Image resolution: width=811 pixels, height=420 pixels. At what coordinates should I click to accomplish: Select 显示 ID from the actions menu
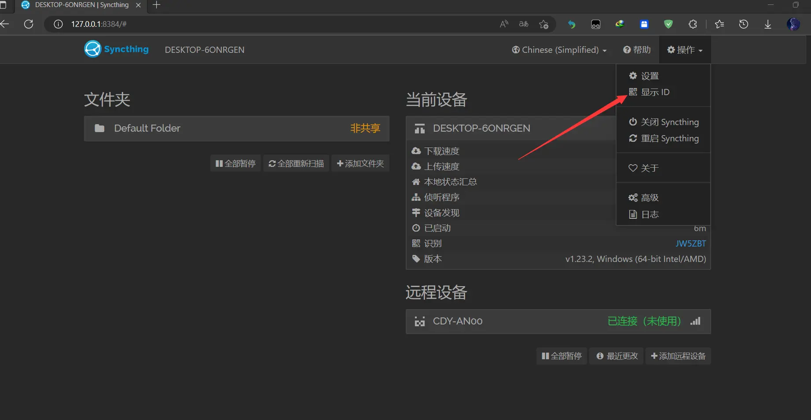click(x=663, y=92)
